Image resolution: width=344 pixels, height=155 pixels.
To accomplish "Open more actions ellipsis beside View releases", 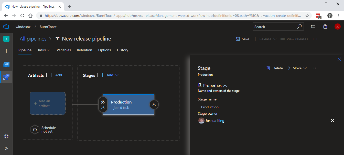I will click(x=315, y=39).
